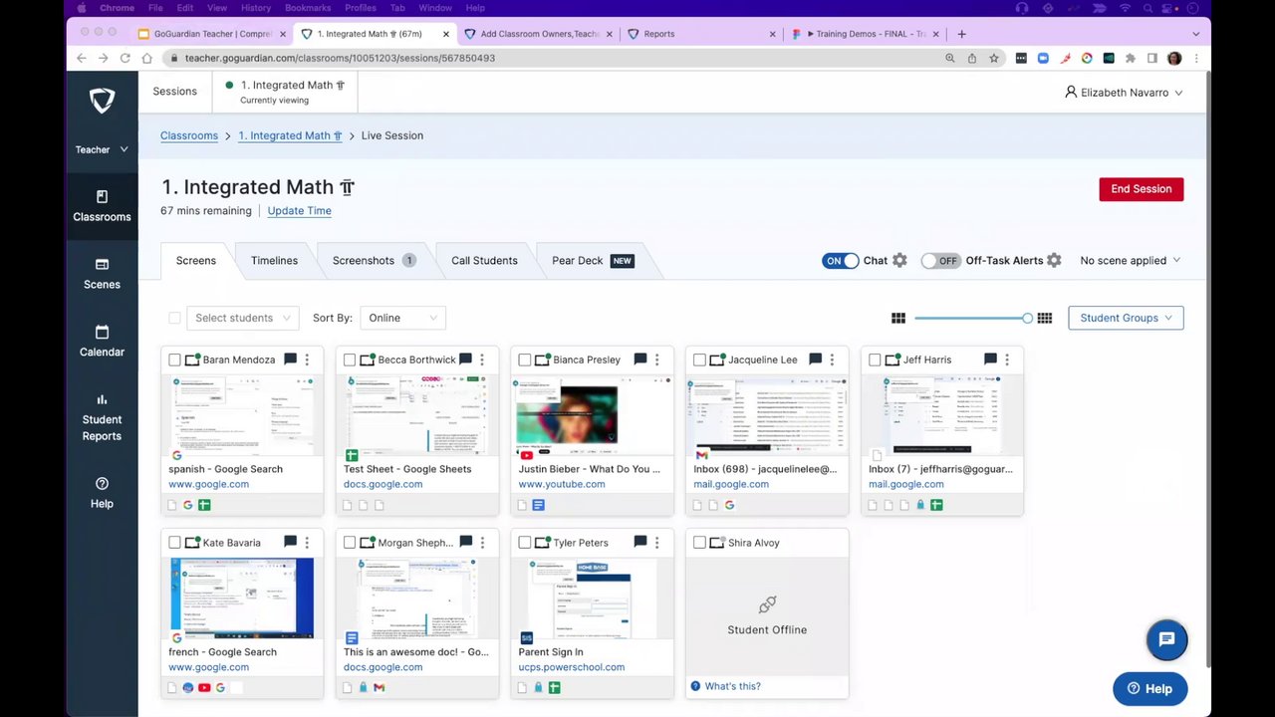Open the Bookmarks menu in menu bar
The height and width of the screenshot is (717, 1275).
click(308, 8)
